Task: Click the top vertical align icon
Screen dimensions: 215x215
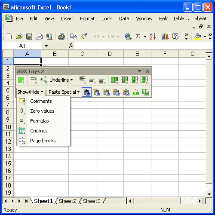Action: (83, 80)
